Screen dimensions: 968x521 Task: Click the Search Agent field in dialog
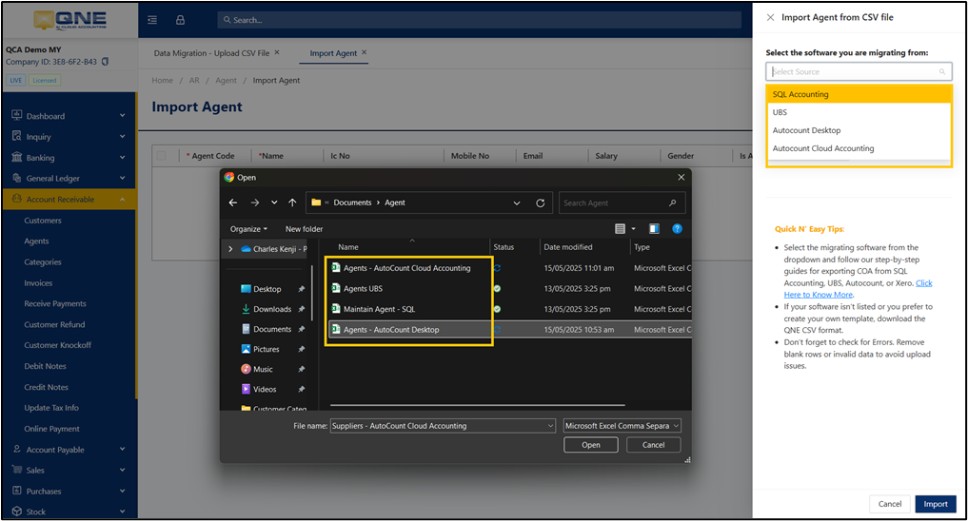coord(622,203)
